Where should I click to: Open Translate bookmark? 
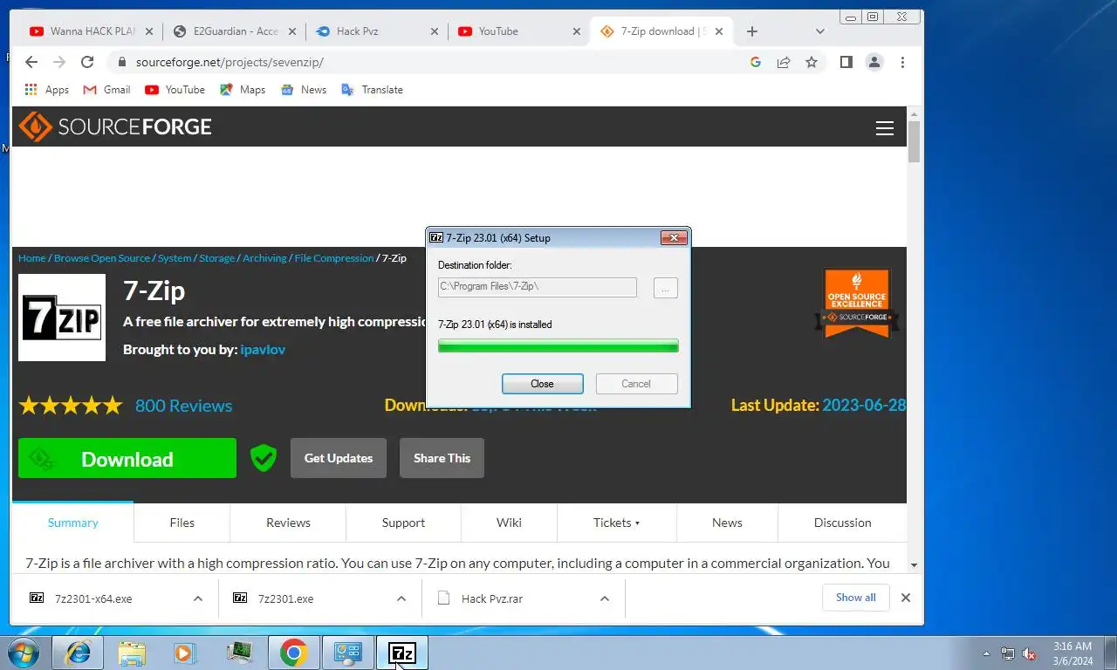pos(372,90)
